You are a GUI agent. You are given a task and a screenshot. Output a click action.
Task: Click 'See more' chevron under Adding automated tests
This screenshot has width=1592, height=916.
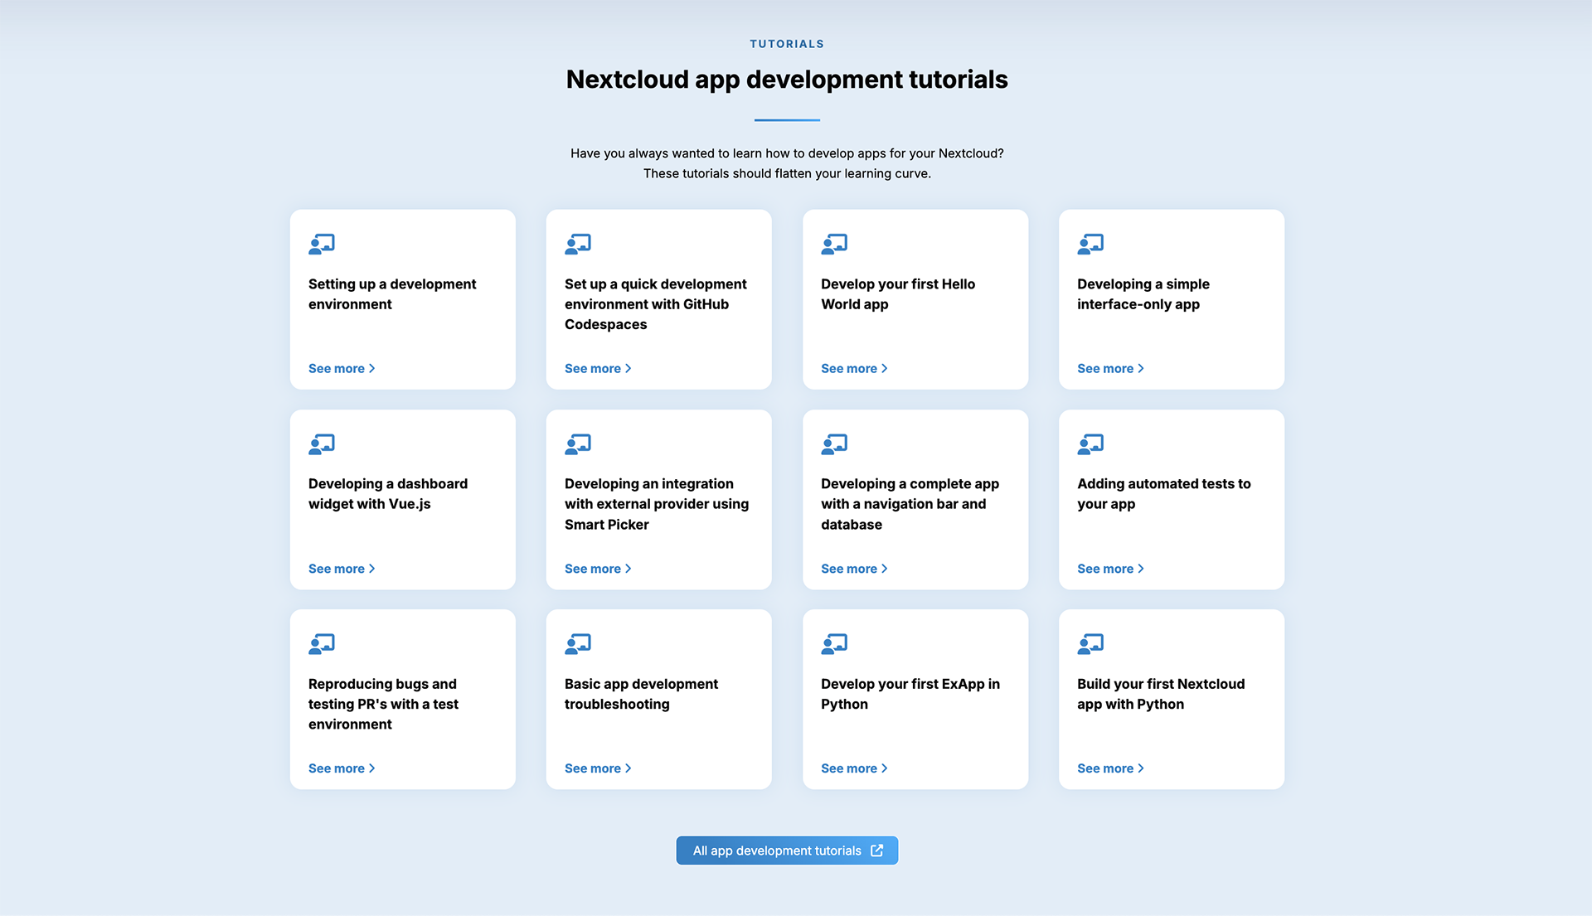pos(1141,569)
